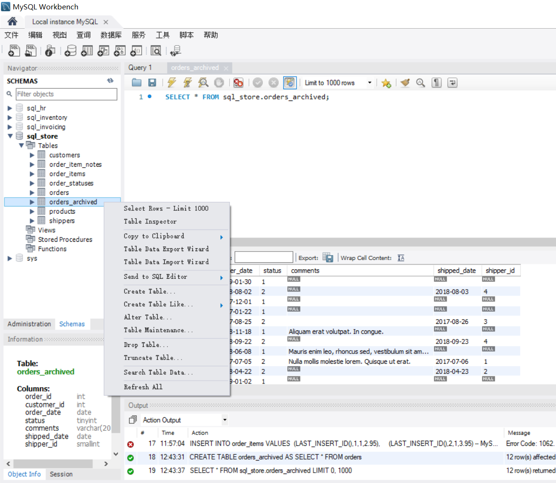The width and height of the screenshot is (556, 483).
Task: Open the 数据库 menu
Action: click(x=111, y=35)
